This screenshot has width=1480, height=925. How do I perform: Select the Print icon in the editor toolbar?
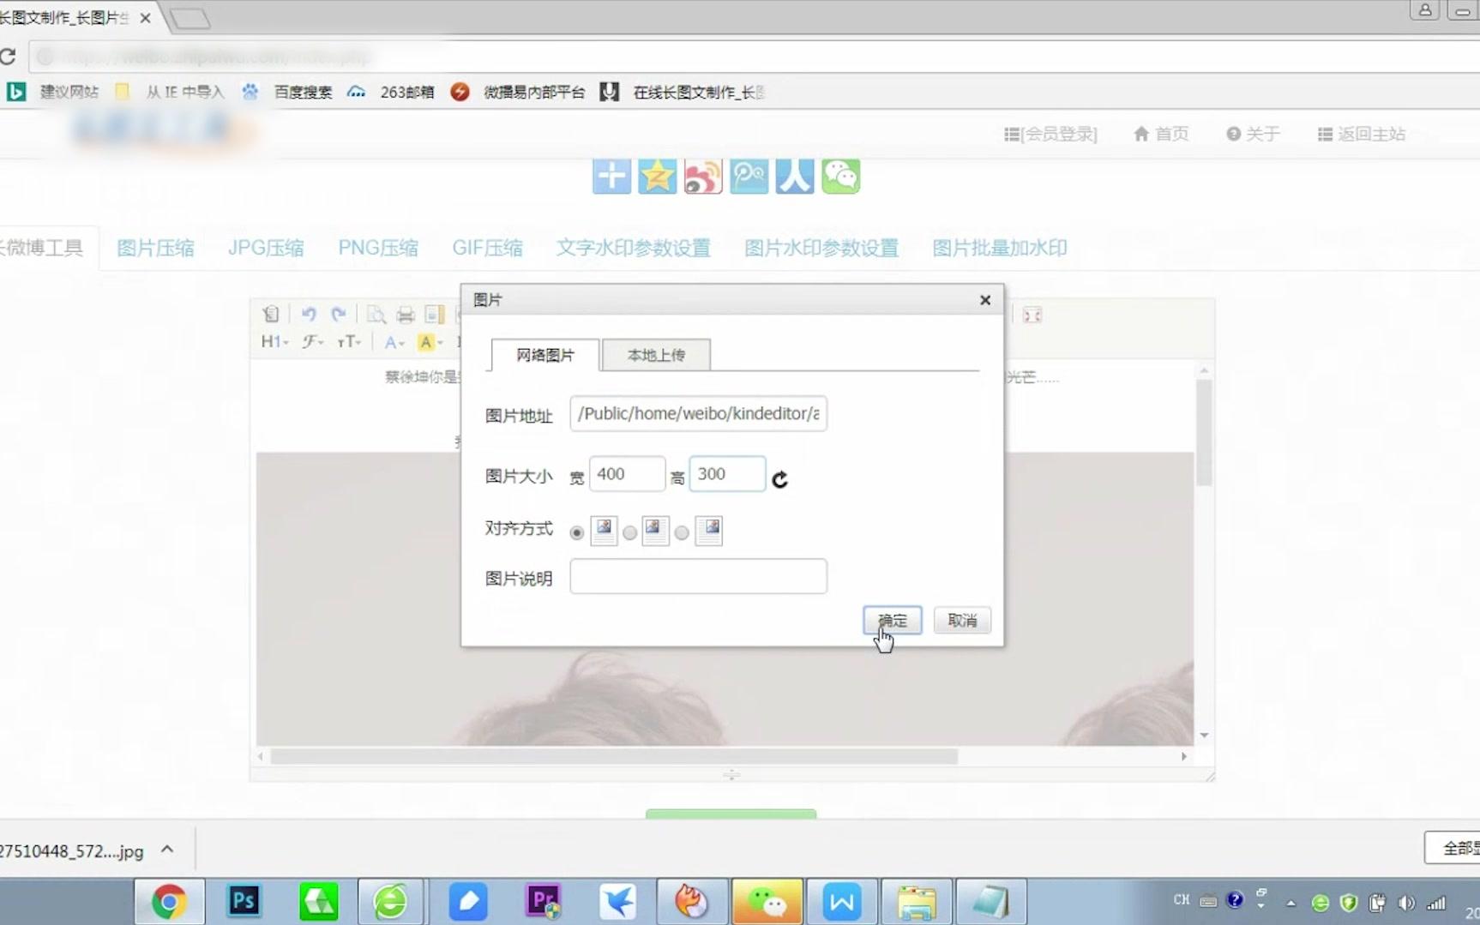point(405,315)
